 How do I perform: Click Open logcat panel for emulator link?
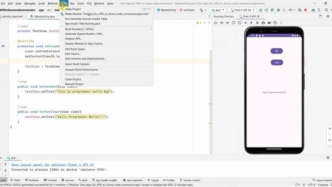coord(52,165)
